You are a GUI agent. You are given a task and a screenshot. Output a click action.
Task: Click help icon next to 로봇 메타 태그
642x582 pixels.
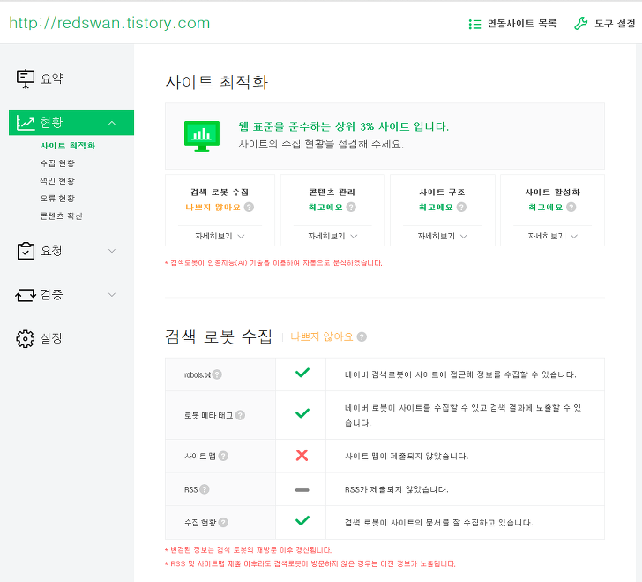coord(241,415)
